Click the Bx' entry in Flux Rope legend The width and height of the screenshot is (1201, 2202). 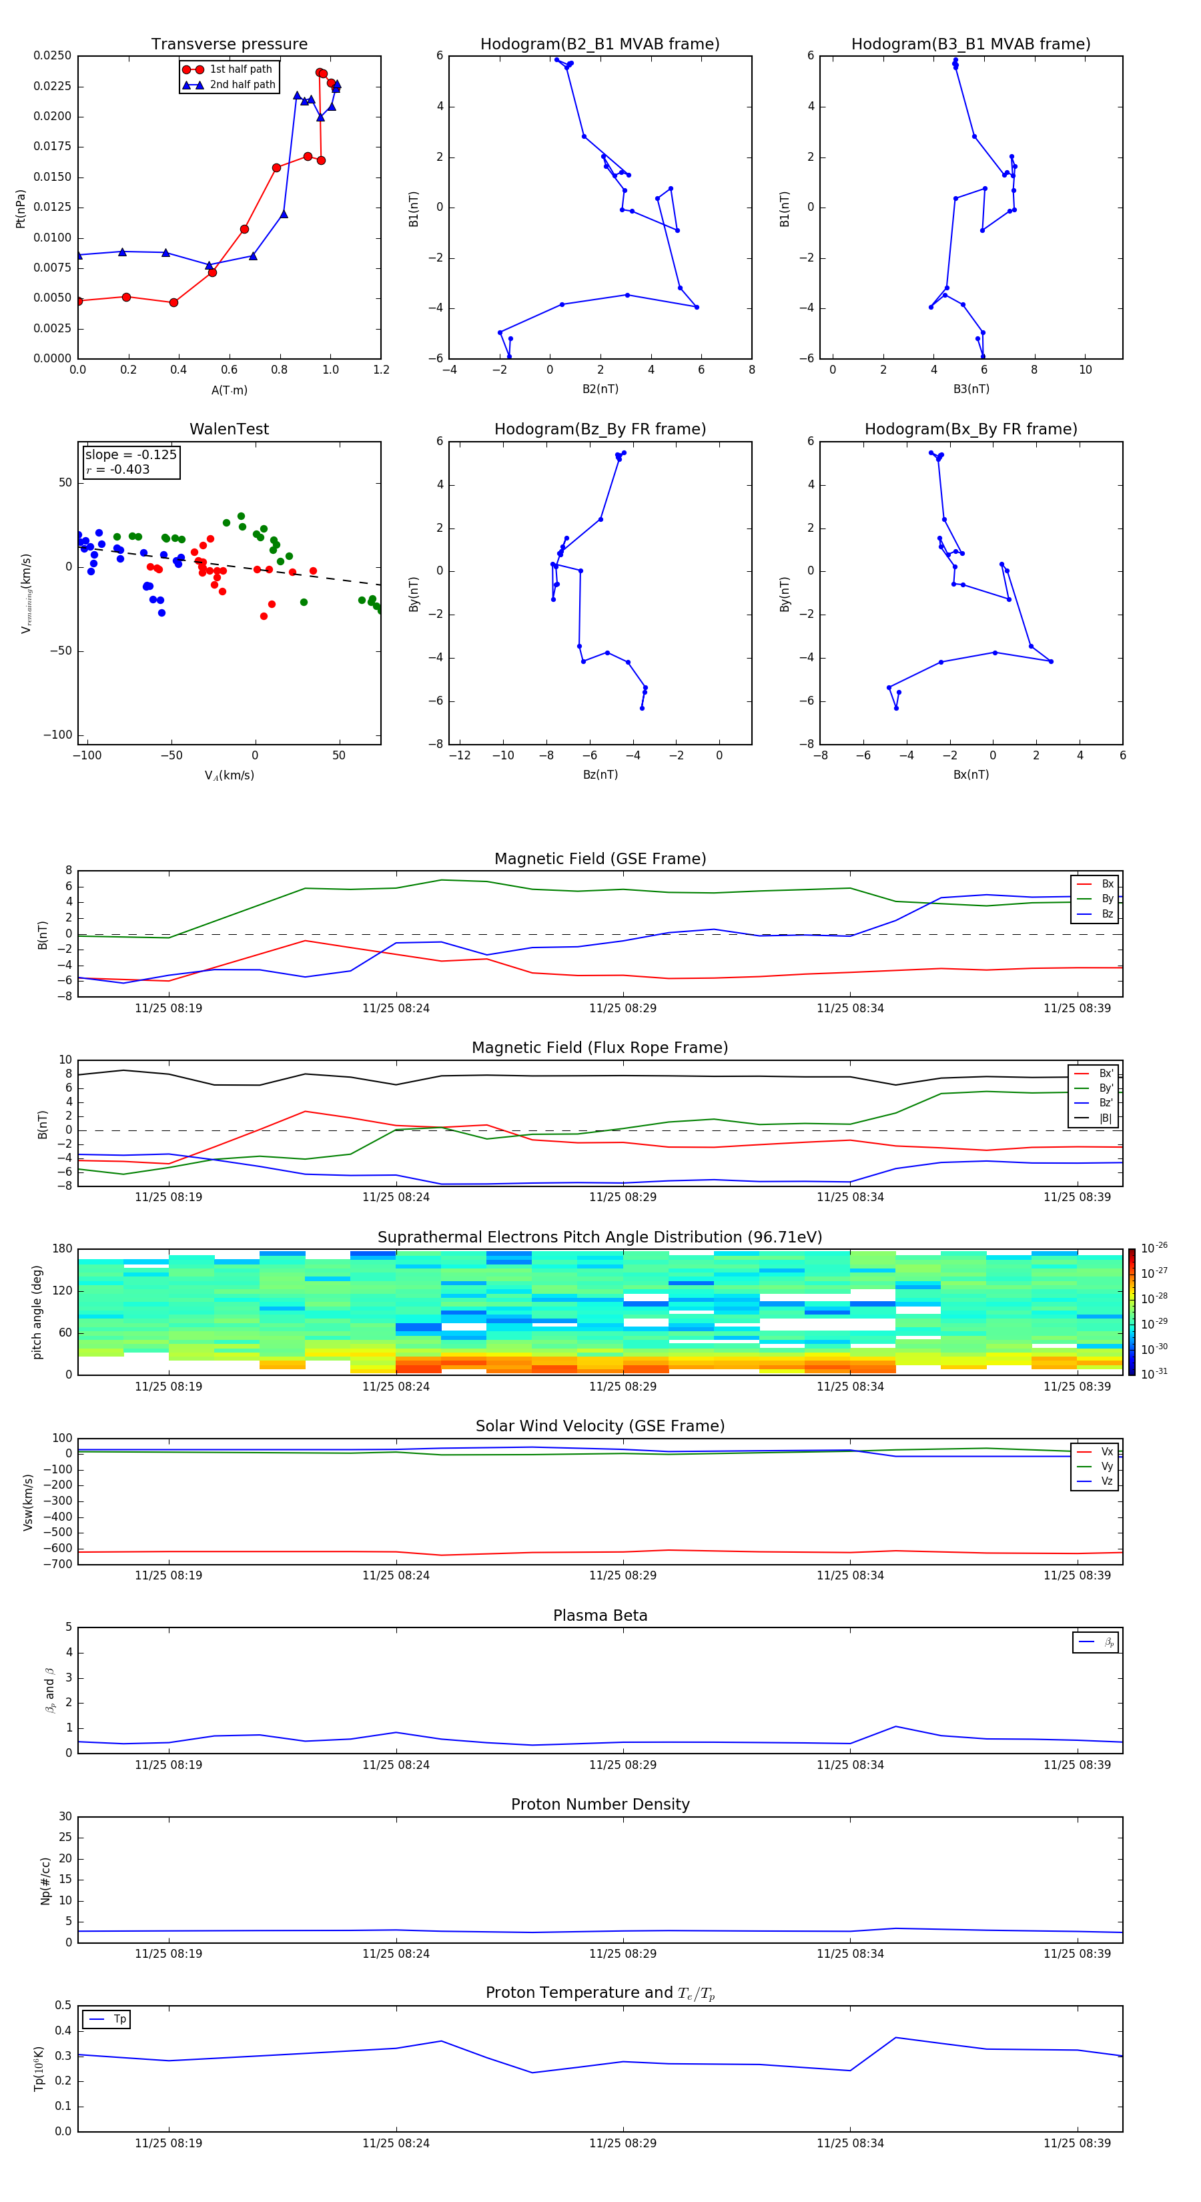(x=1094, y=1074)
